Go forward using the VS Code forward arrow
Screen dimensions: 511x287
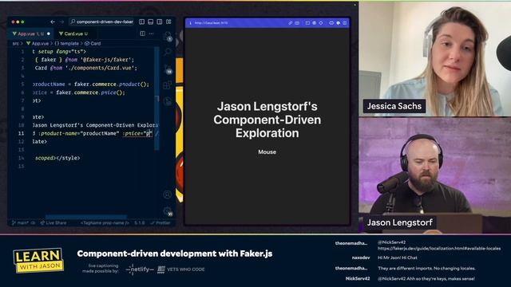61,22
